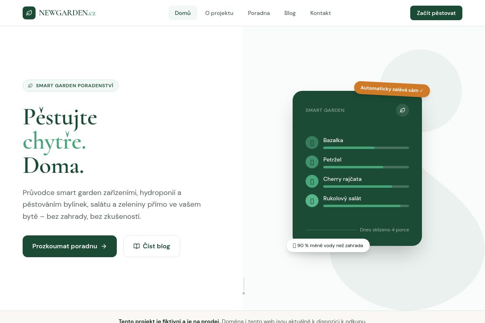Open the Poradna navigation item
The height and width of the screenshot is (323, 485).
(259, 13)
